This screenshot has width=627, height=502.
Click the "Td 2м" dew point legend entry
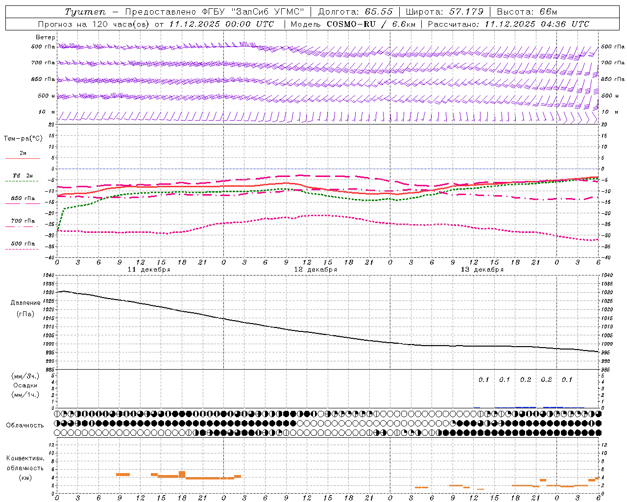pyautogui.click(x=23, y=176)
